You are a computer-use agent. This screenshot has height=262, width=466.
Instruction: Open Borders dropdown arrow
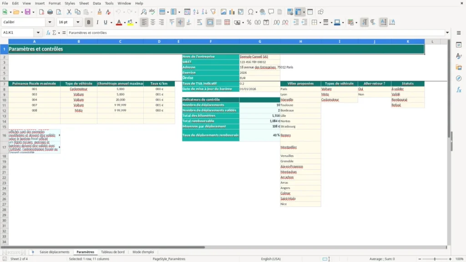pyautogui.click(x=320, y=23)
